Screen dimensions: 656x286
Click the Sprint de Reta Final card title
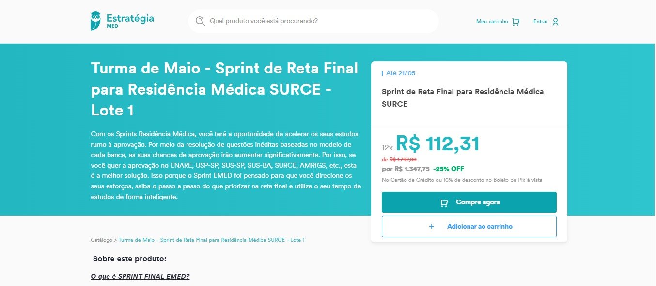coord(463,98)
